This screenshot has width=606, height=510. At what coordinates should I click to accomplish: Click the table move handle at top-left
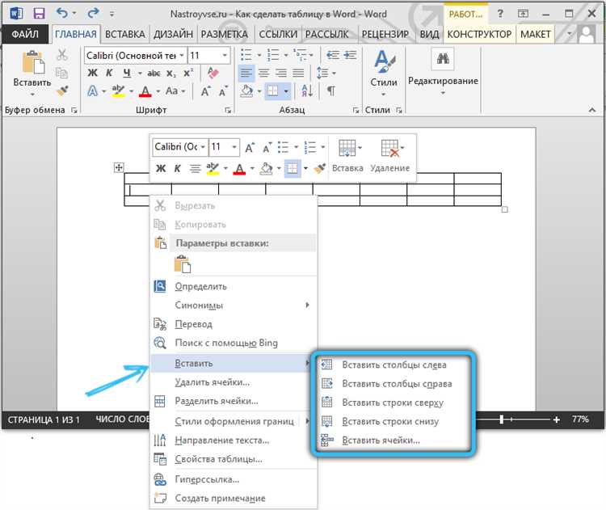(119, 167)
